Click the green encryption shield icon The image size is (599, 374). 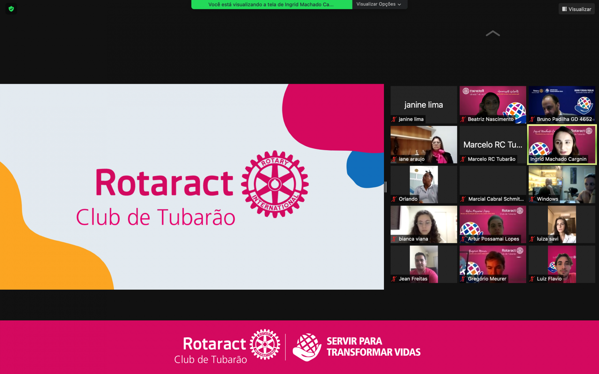click(11, 9)
